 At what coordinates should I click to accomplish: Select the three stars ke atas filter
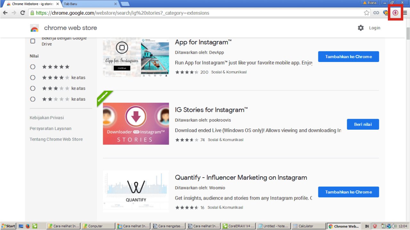coord(33,88)
